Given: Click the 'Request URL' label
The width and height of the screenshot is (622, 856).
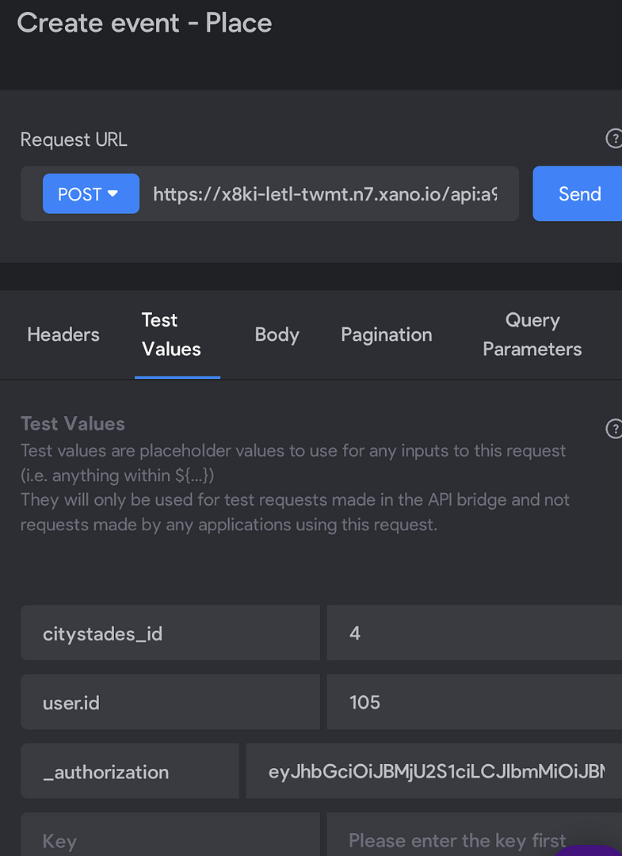Looking at the screenshot, I should (x=74, y=139).
